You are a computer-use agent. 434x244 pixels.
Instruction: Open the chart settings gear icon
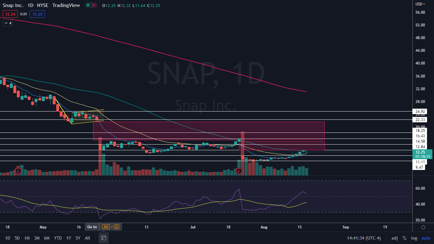[423, 227]
